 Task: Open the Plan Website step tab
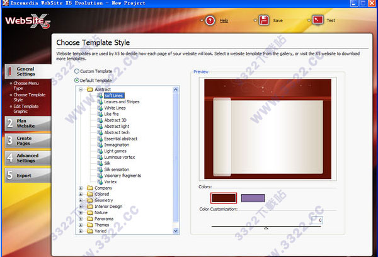click(25, 123)
